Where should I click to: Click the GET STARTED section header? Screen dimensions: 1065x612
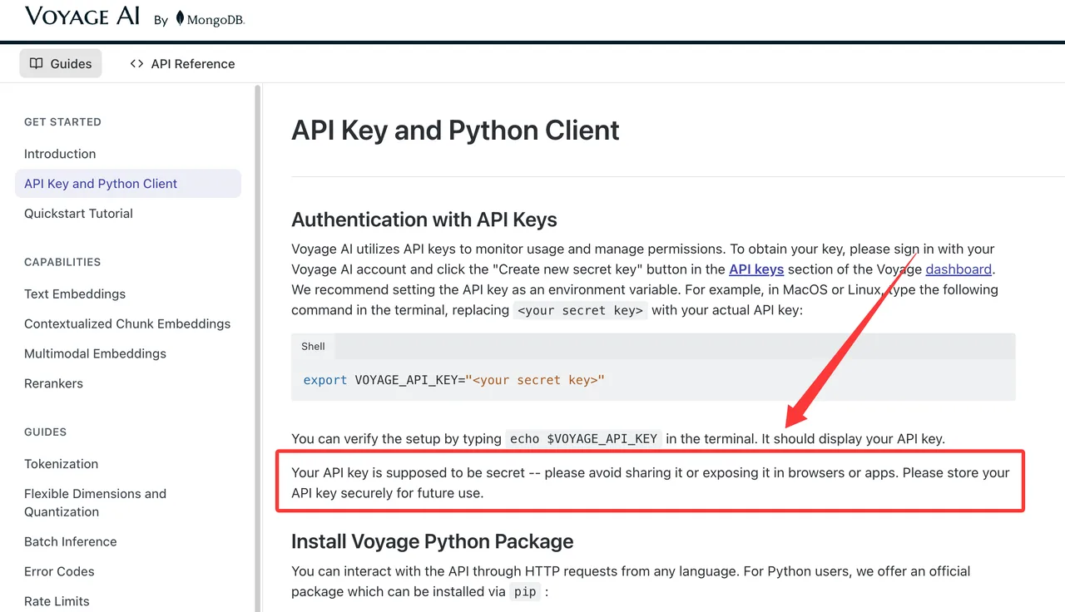click(62, 121)
